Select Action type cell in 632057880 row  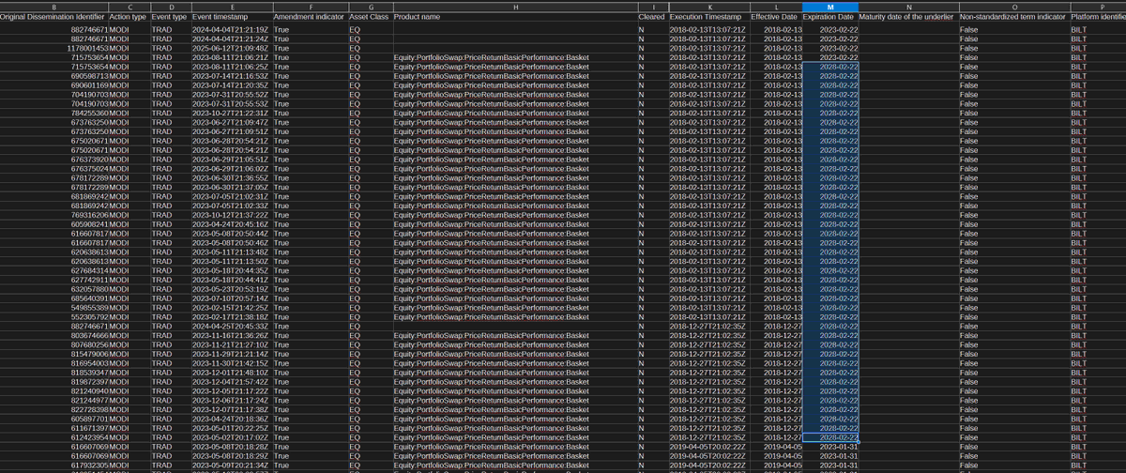click(128, 288)
